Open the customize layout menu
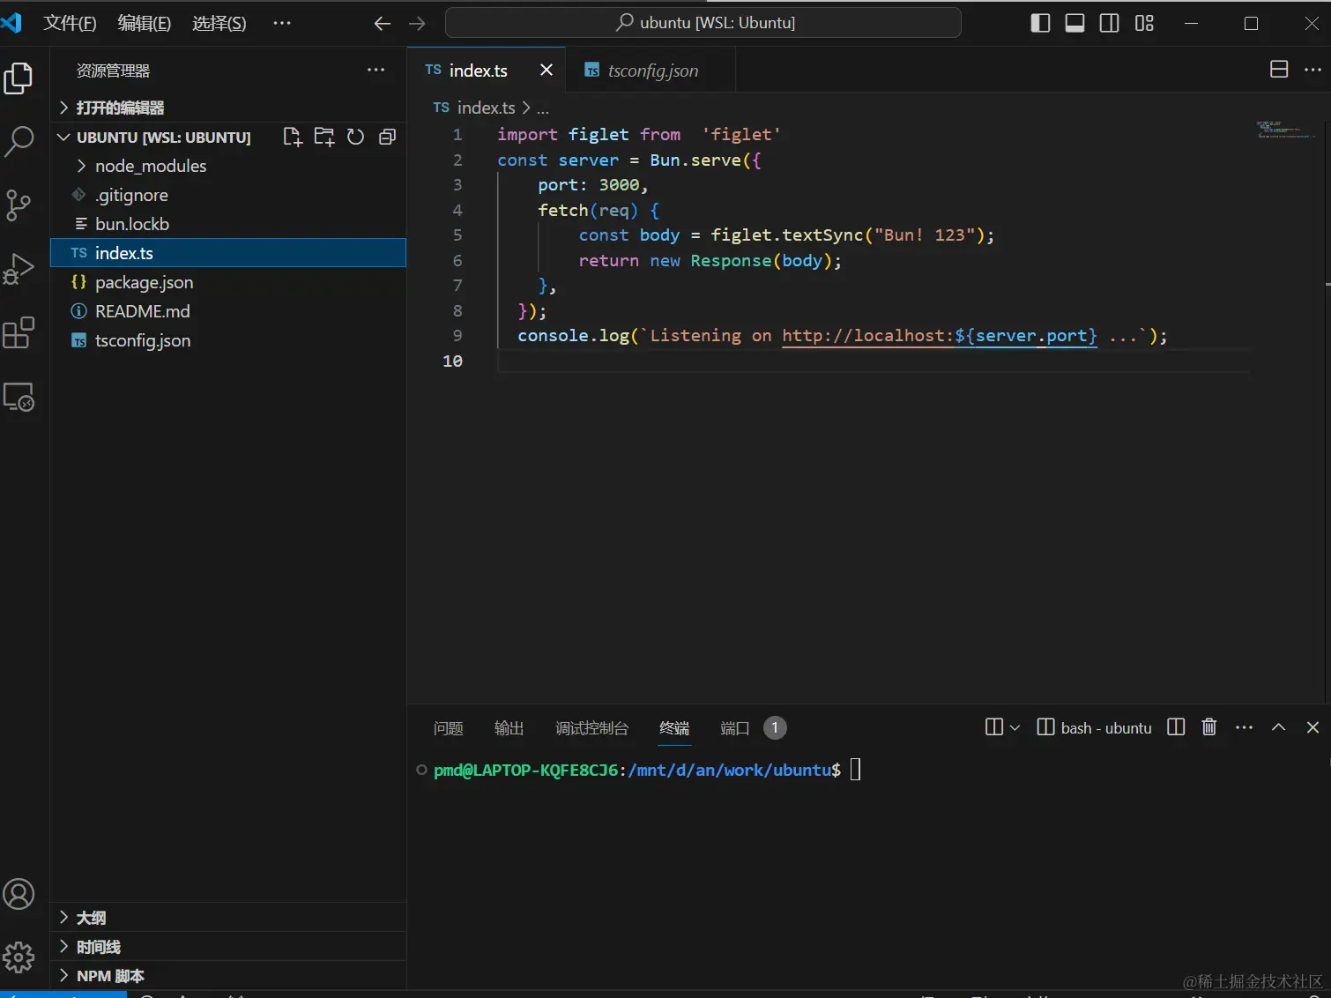The image size is (1331, 998). [x=1144, y=23]
